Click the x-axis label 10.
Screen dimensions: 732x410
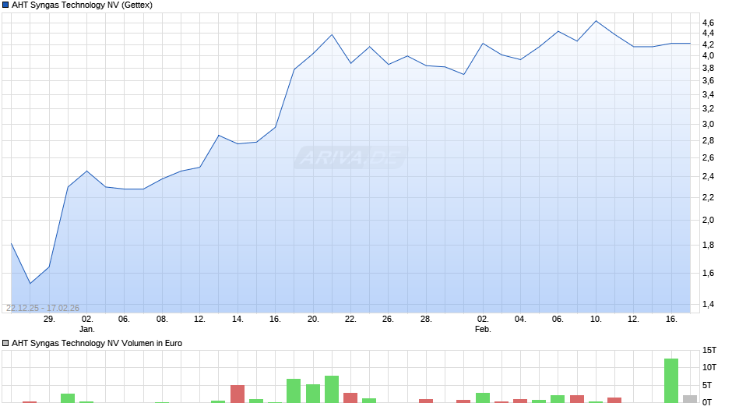click(597, 319)
